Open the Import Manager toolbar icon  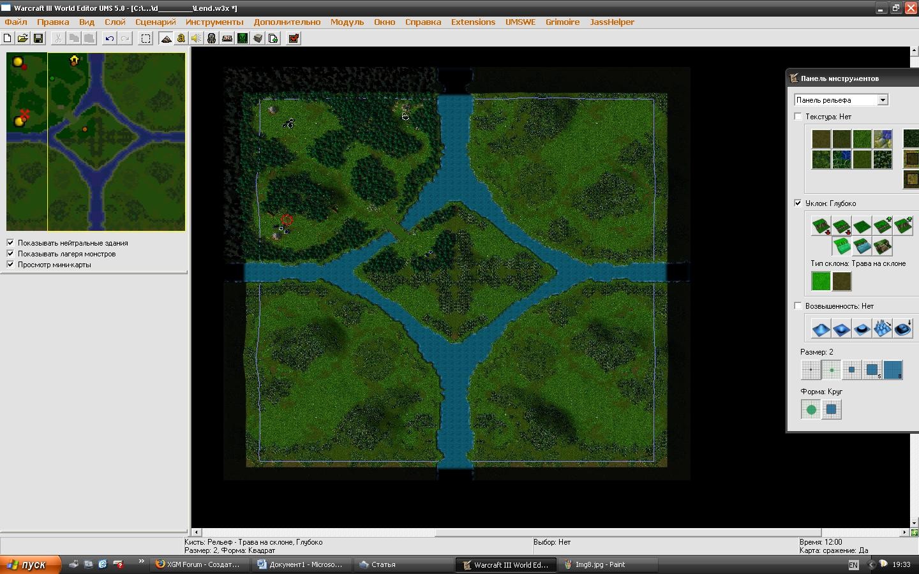point(273,38)
